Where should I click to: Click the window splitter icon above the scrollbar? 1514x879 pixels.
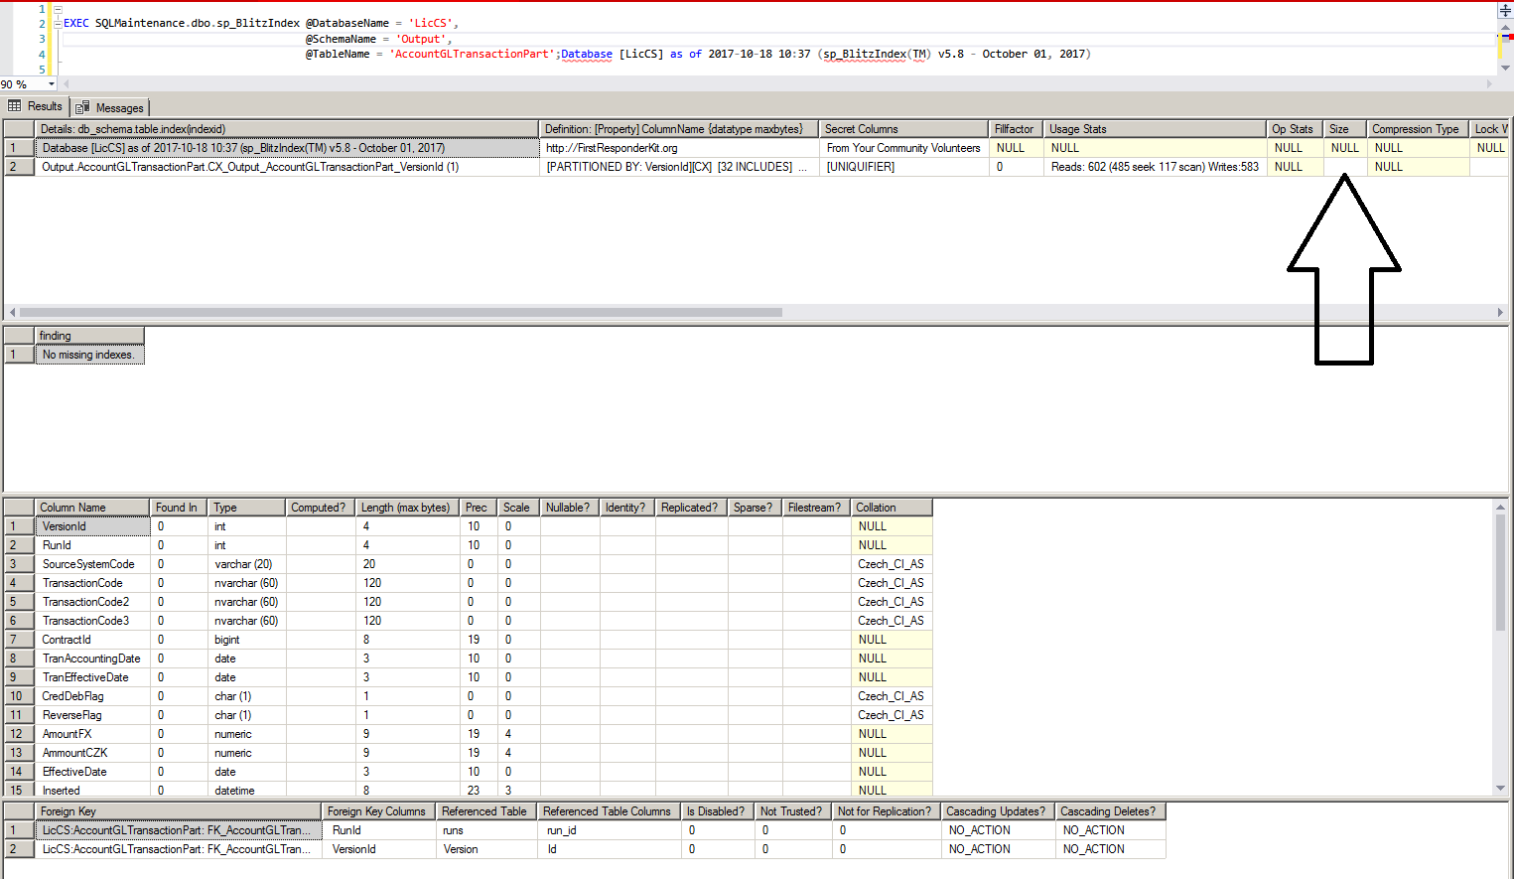[1505, 8]
